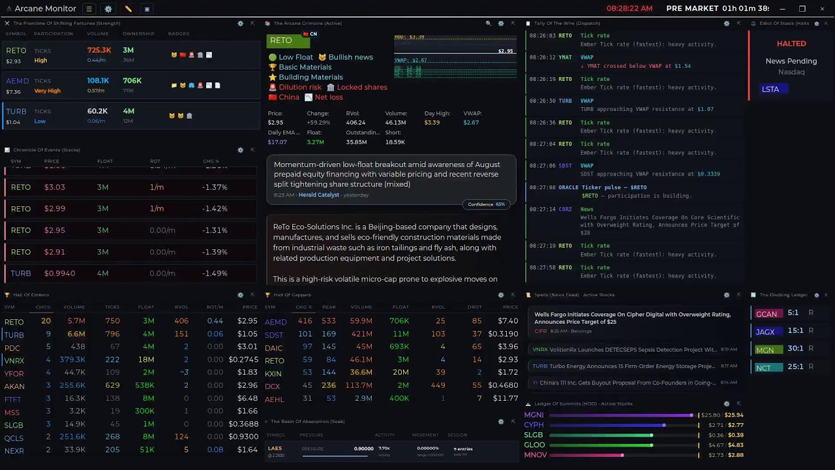Screen dimensions: 835x470
Task: Pop out the Hall Of Embers panel
Action: 252,294
